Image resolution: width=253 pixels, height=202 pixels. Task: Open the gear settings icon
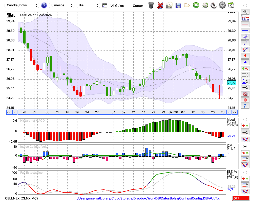pos(222,5)
